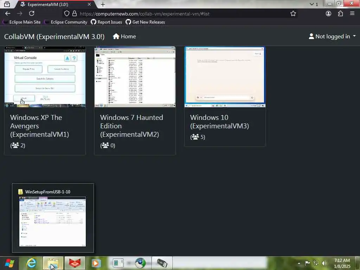Click the Show desktop button
This screenshot has width=360, height=270.
tap(357, 263)
